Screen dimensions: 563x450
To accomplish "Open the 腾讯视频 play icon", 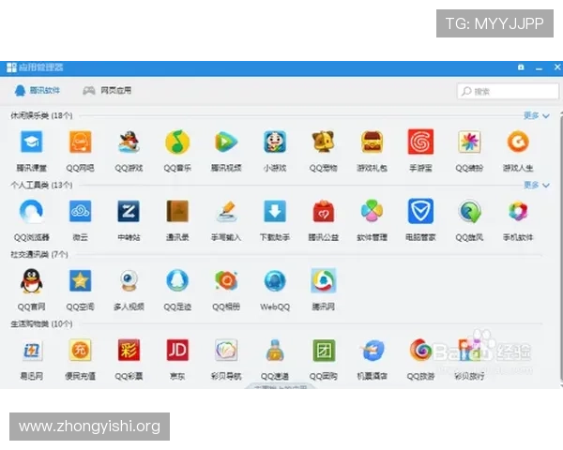I will click(x=226, y=142).
